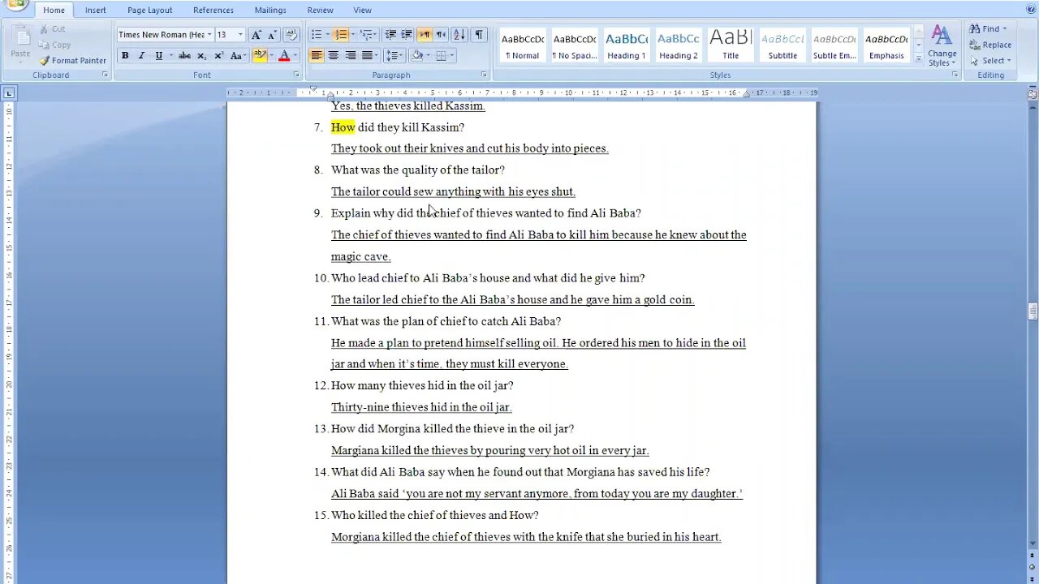Expand the Styles gallery More button

pos(919,58)
